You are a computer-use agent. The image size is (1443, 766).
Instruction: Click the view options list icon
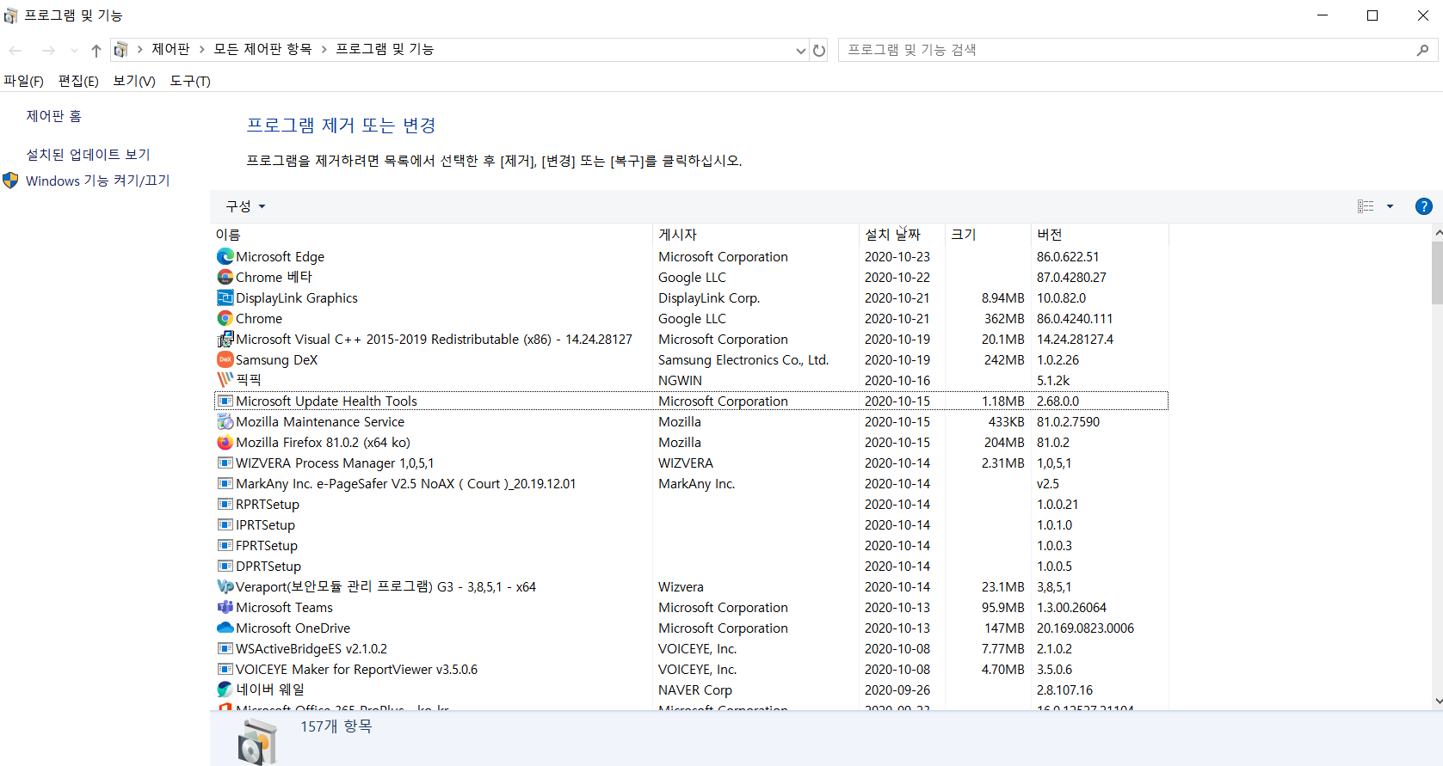pos(1366,206)
